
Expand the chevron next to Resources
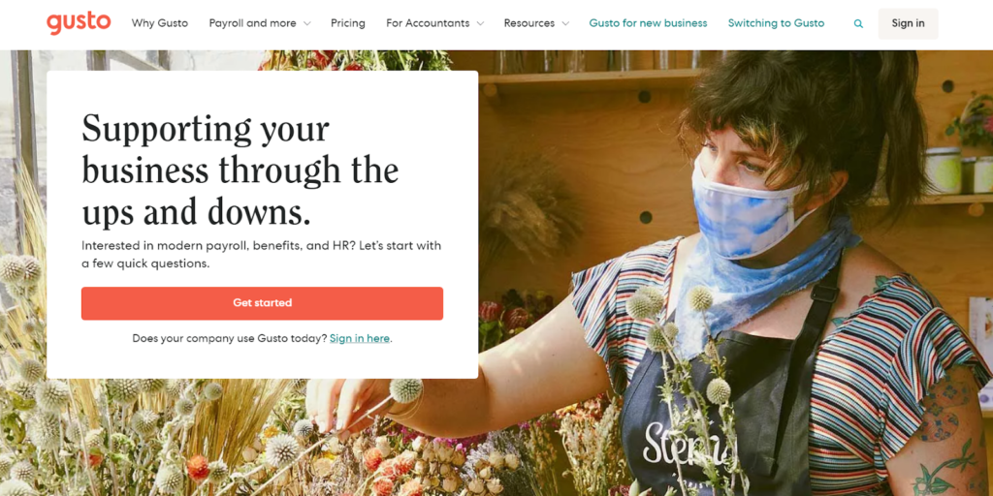pos(565,24)
